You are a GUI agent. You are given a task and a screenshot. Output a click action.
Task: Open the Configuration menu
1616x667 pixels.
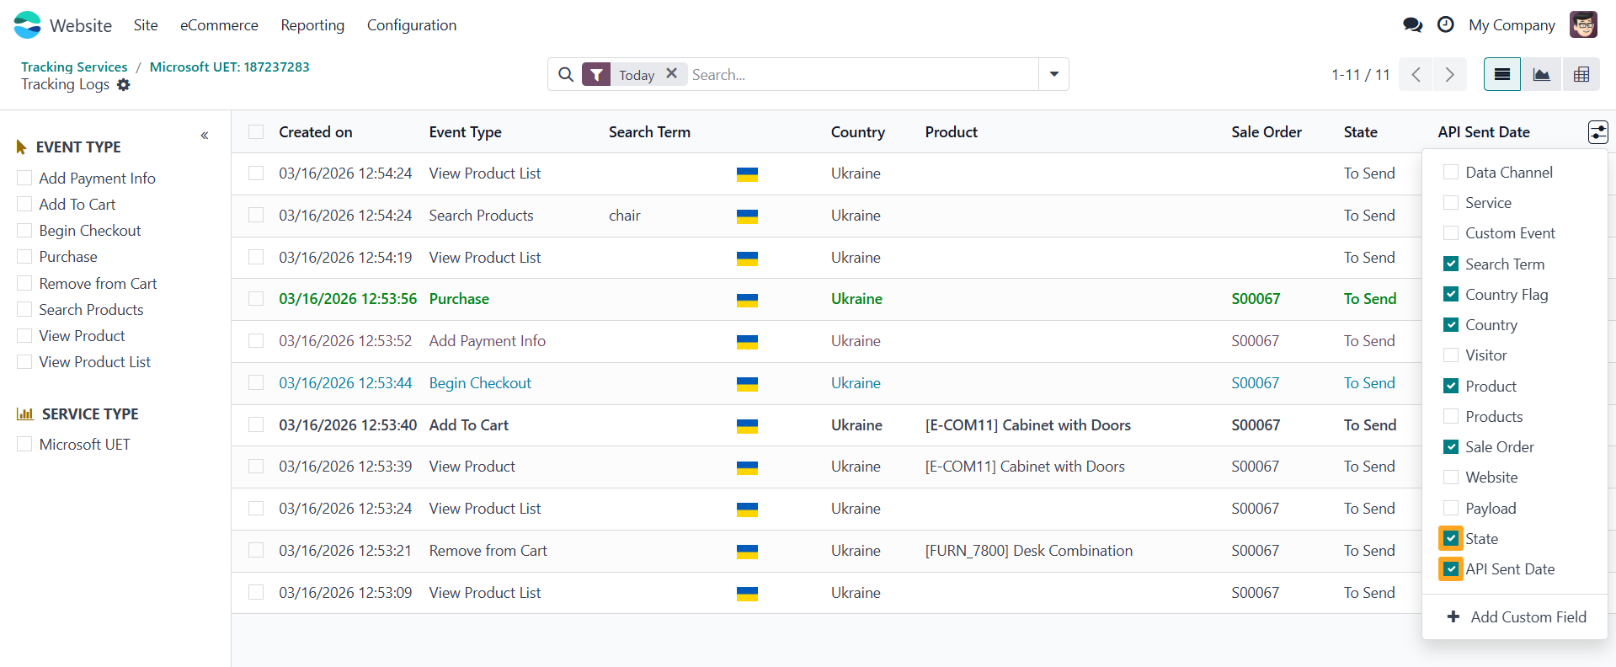pos(411,25)
